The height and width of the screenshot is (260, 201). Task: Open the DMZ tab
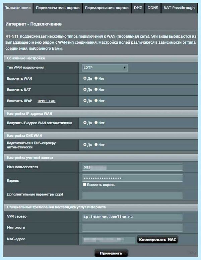(138, 8)
